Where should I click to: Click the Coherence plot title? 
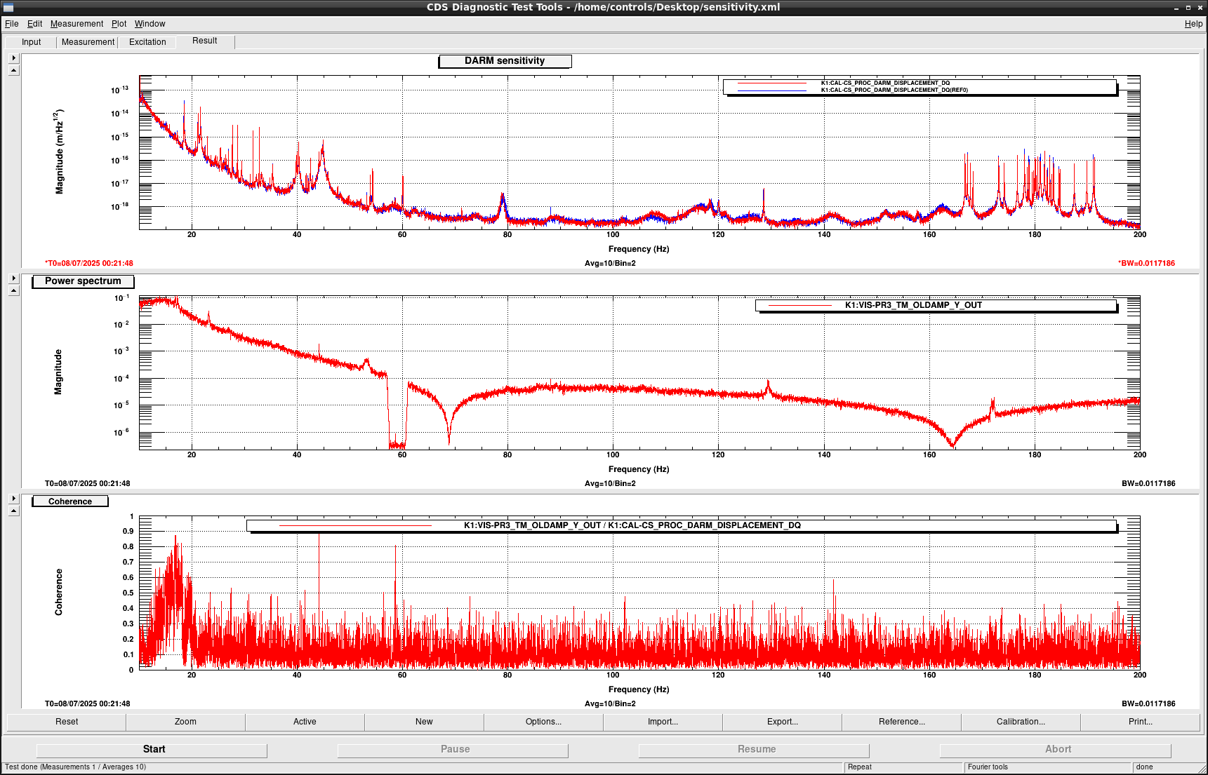click(x=70, y=501)
